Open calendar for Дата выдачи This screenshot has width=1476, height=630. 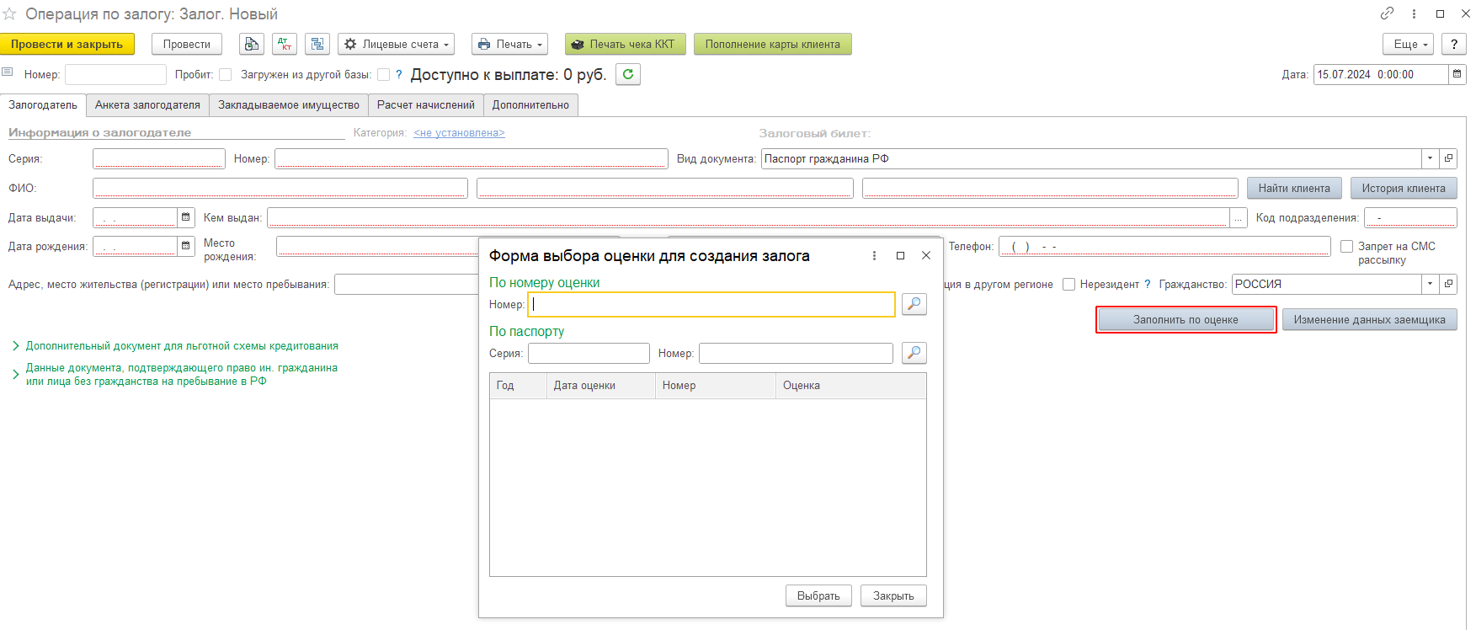(x=186, y=217)
